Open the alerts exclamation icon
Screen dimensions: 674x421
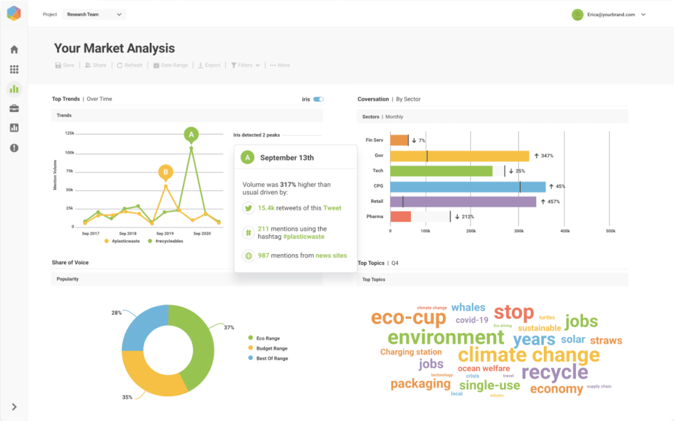pyautogui.click(x=14, y=148)
